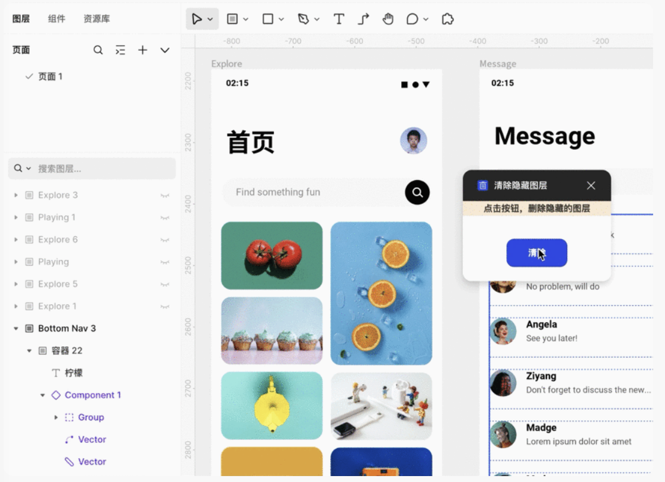Select the Hand tool
Screen dimensions: 665x482
388,19
